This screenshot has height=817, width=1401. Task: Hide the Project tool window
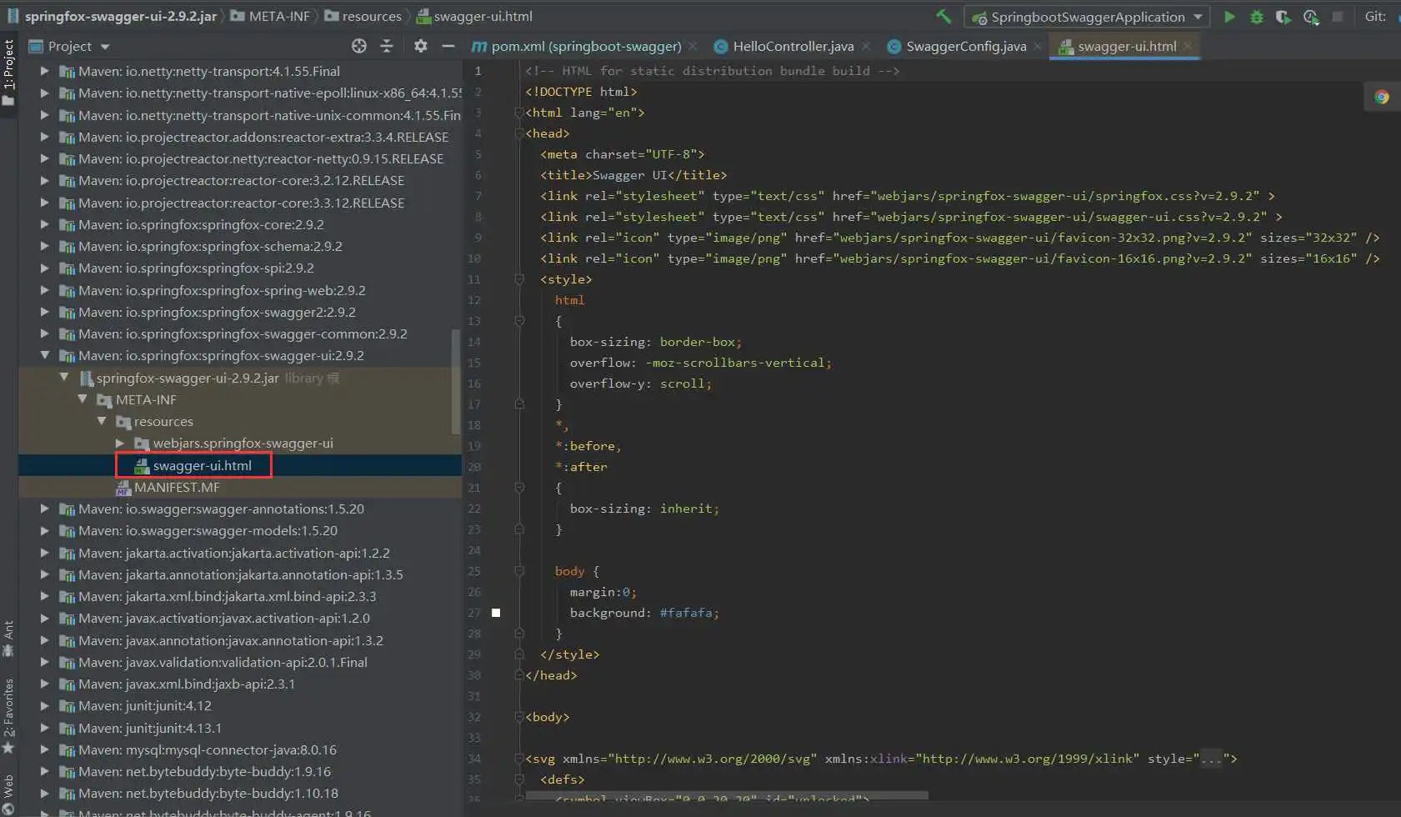point(448,46)
